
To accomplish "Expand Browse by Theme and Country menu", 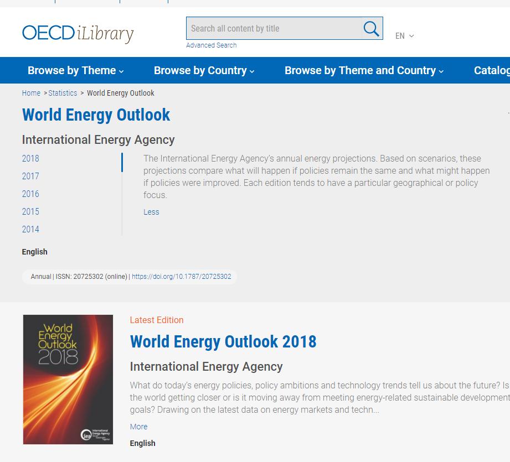I will (364, 70).
